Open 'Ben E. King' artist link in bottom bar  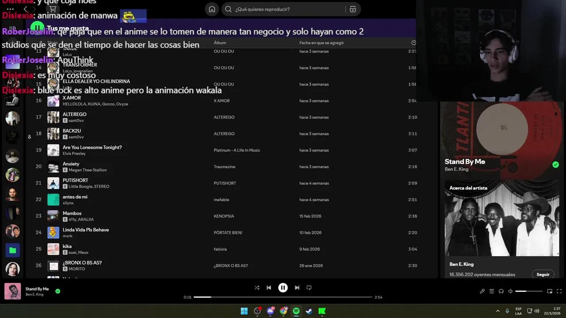[34, 295]
